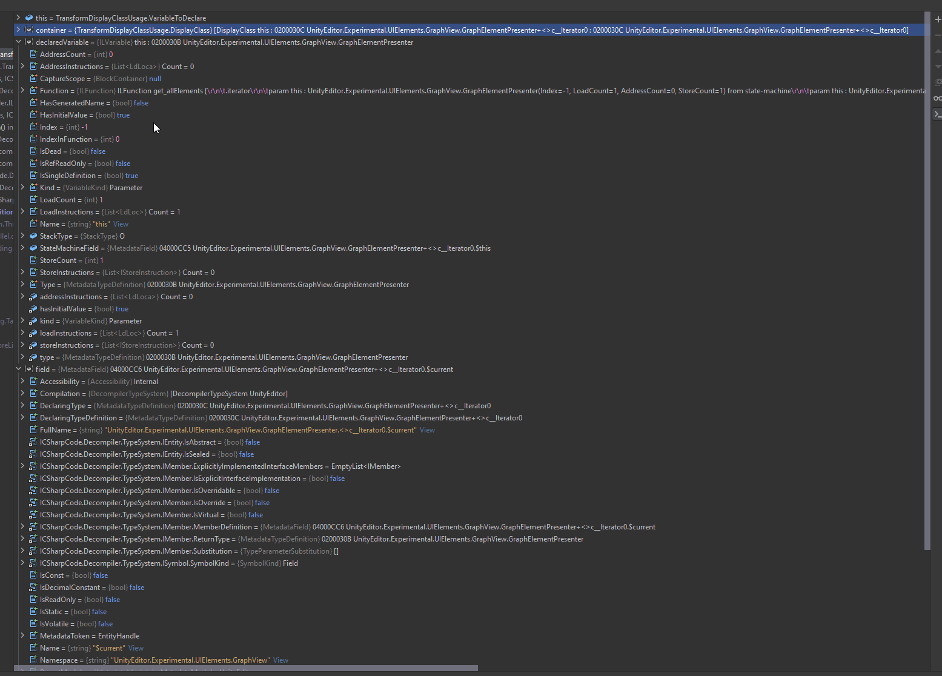Click the move-down arrow icon on right sidebar

coord(938,67)
